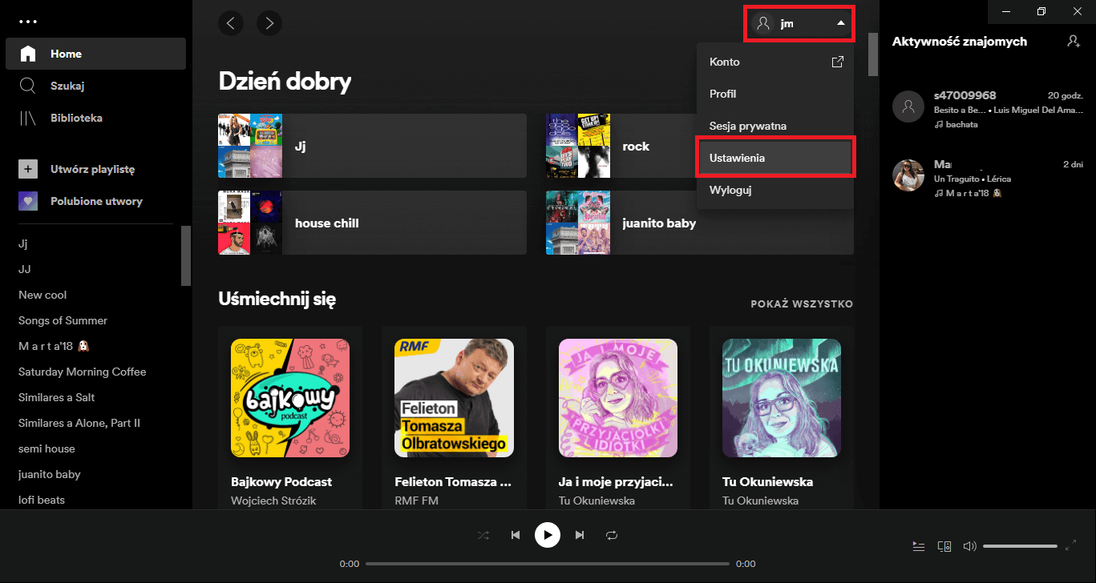Start Sesja prywatna private session
This screenshot has width=1096, height=583.
pos(776,126)
